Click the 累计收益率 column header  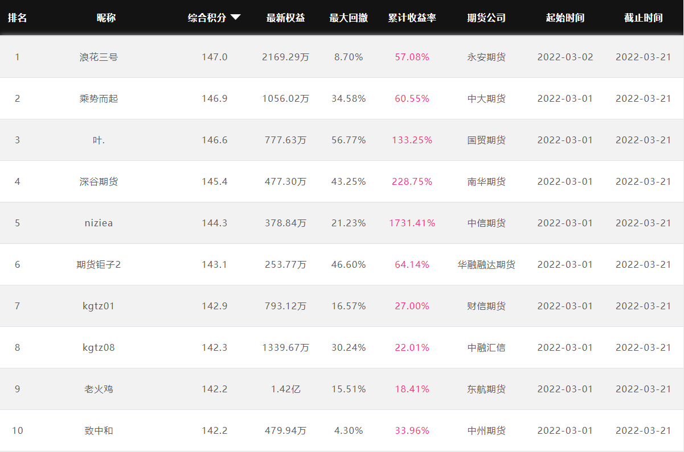pyautogui.click(x=412, y=18)
